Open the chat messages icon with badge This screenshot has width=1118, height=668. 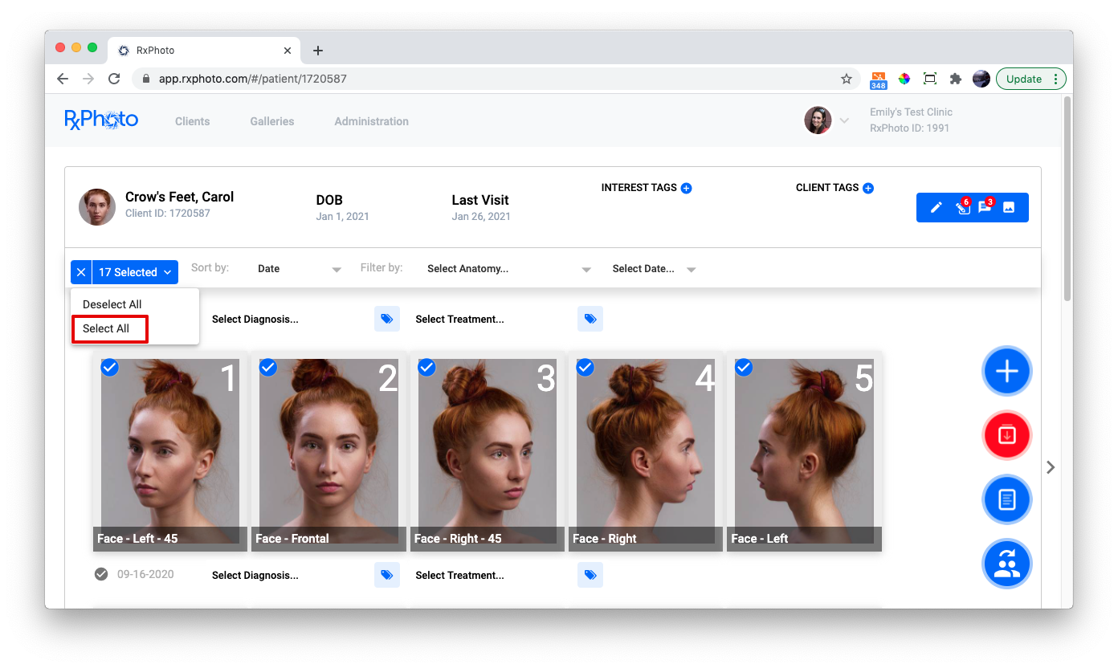tap(985, 208)
